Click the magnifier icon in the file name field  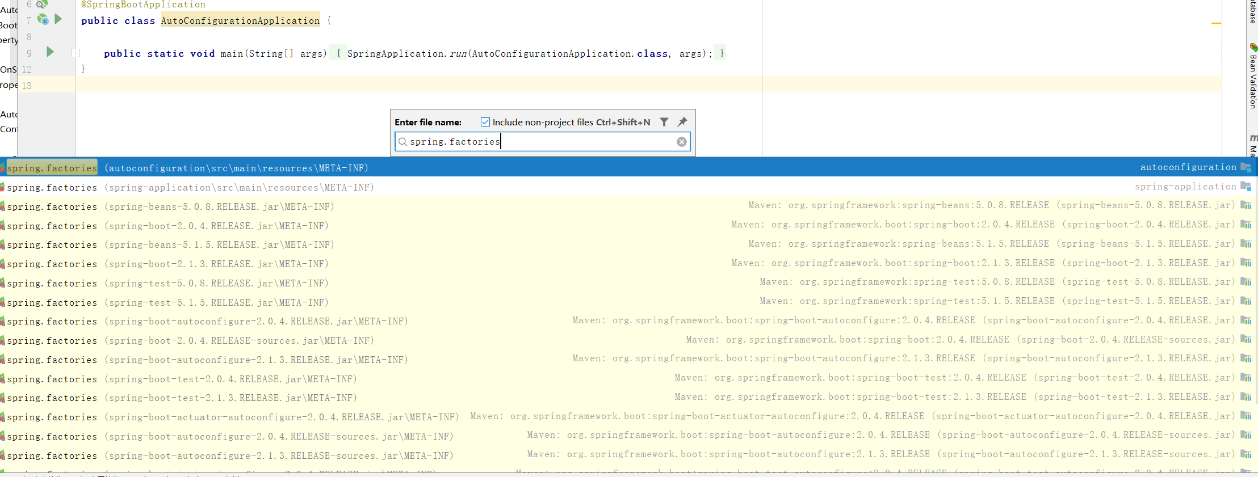tap(402, 142)
